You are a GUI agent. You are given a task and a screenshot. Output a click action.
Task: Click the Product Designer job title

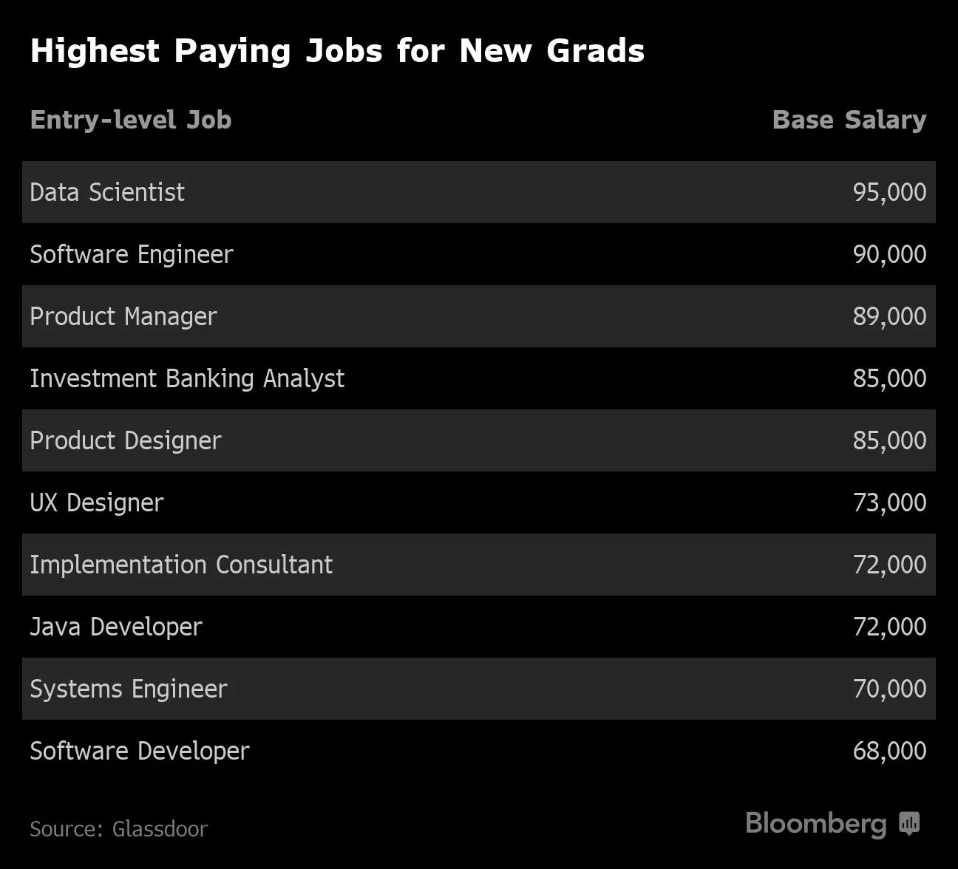point(126,440)
